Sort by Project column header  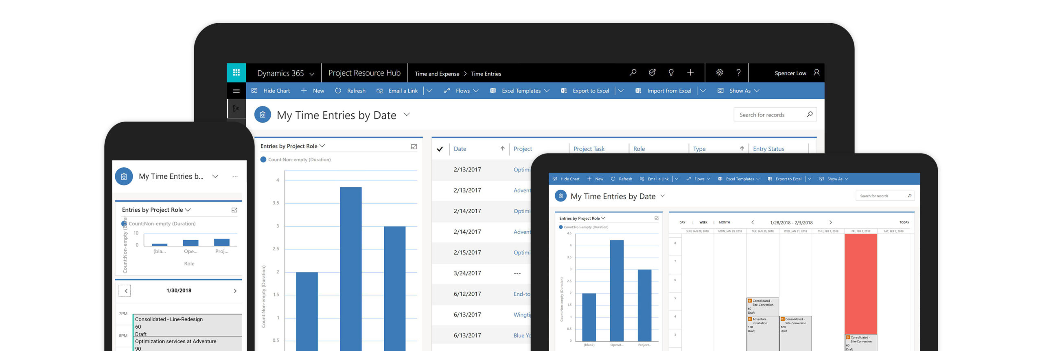[523, 149]
